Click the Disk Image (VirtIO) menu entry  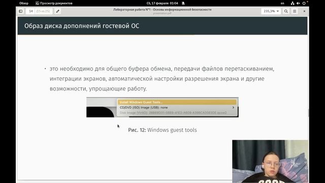tap(177, 113)
